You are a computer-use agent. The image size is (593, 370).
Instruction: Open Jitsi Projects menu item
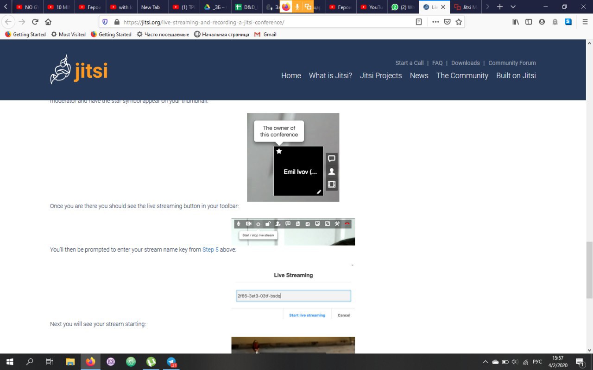coord(381,75)
